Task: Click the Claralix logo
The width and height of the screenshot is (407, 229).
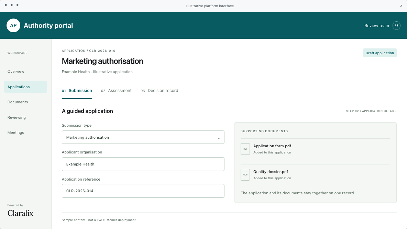Action: click(21, 213)
